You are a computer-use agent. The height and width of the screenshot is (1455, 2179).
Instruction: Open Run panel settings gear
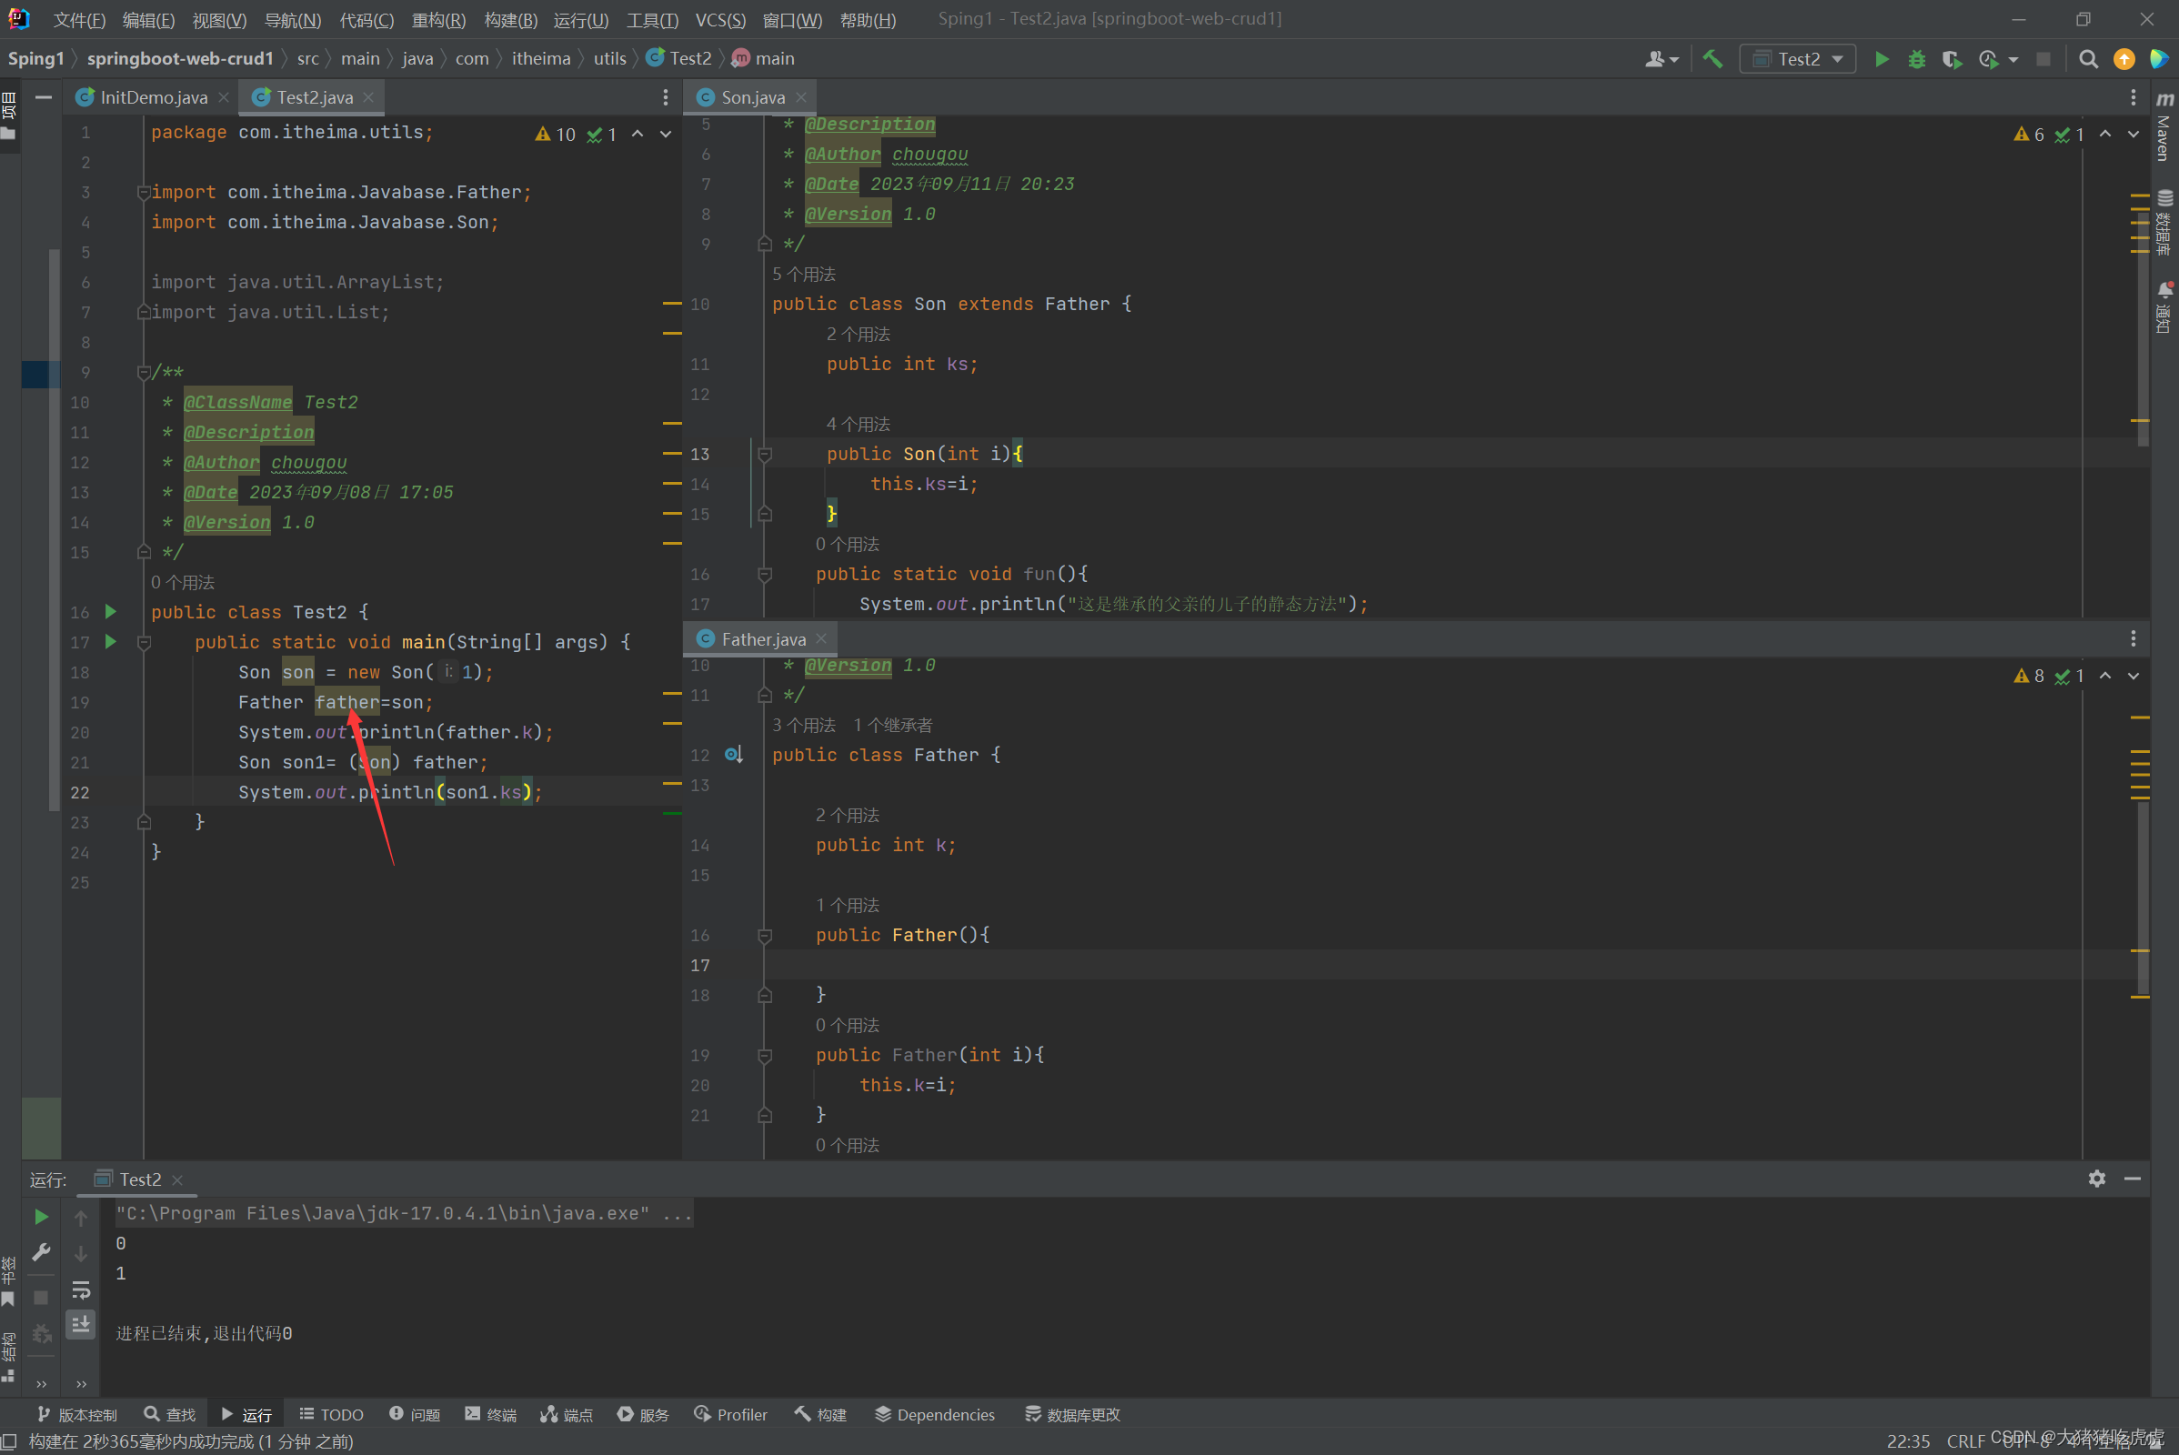pyautogui.click(x=2096, y=1179)
